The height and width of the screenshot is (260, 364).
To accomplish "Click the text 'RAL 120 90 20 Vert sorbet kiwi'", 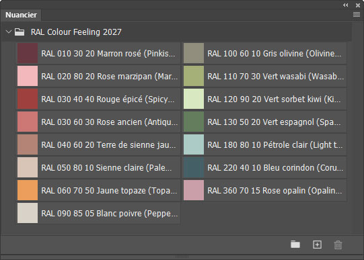I will (x=264, y=99).
